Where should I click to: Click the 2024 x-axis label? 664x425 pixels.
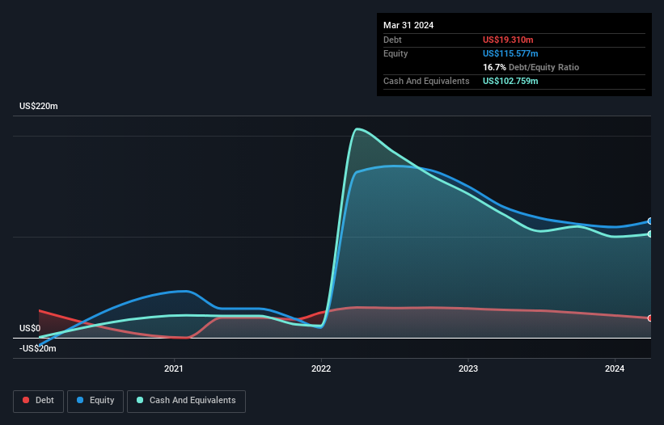(x=615, y=368)
